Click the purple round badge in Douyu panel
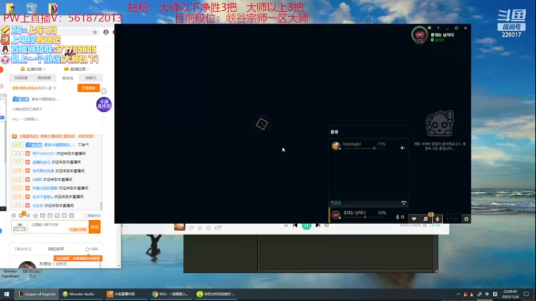The image size is (536, 301). click(104, 104)
